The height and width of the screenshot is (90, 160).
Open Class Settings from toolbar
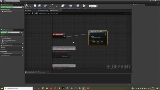click(63, 6)
